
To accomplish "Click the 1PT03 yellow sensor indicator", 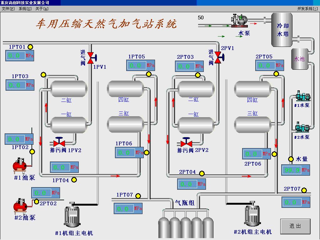I will 43,75.
